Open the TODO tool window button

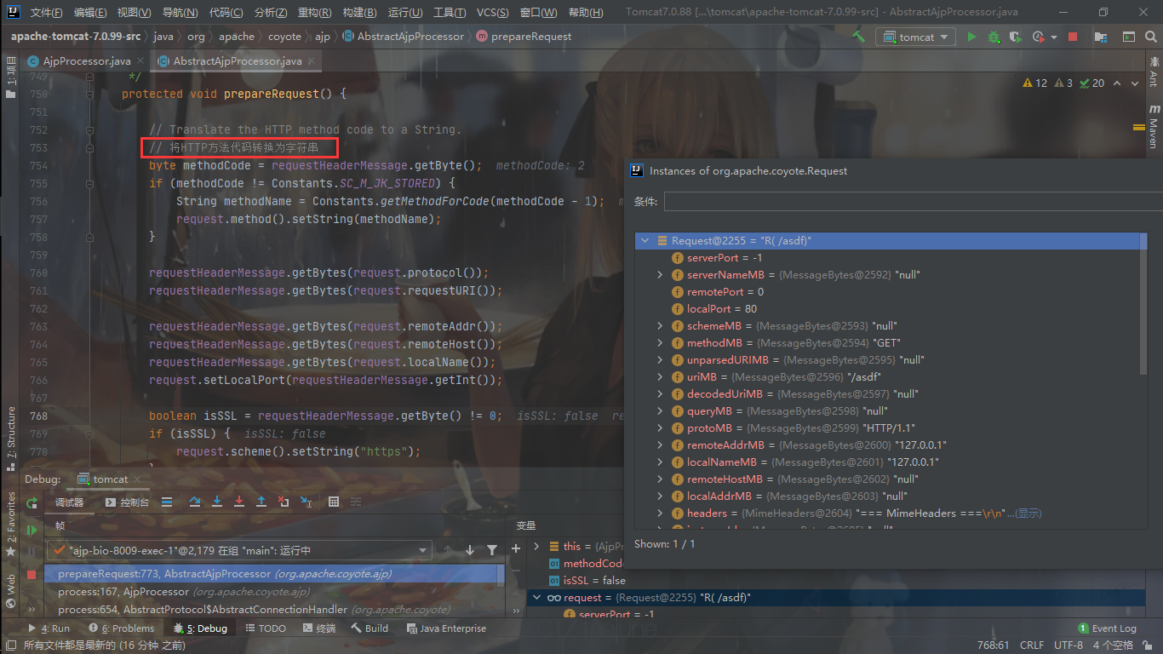[266, 628]
